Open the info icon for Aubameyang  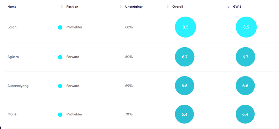click(60, 86)
